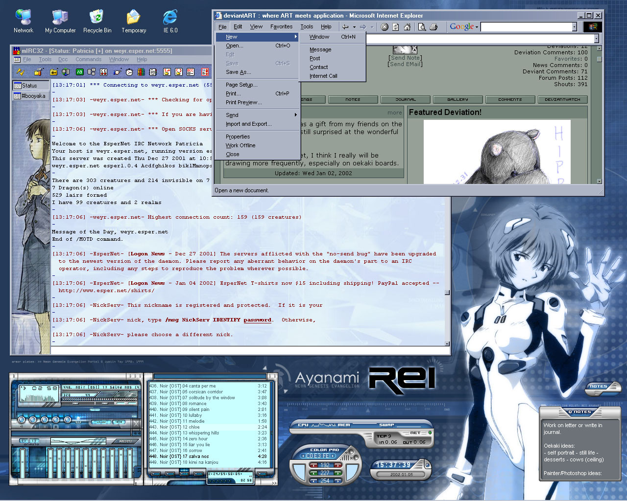Open Forward button history dropdown arrow
Image resolution: width=627 pixels, height=501 pixels.
(372, 27)
